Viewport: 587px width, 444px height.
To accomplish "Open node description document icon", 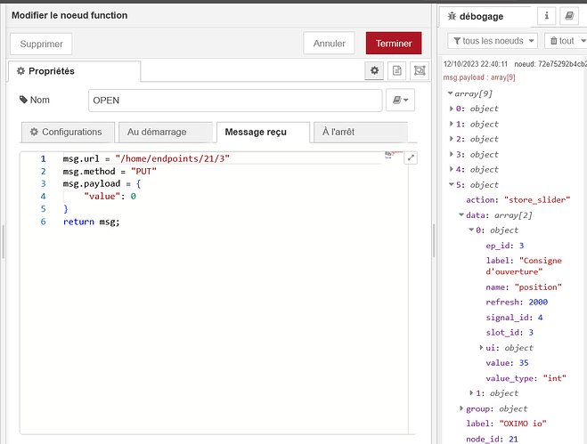I will click(397, 70).
